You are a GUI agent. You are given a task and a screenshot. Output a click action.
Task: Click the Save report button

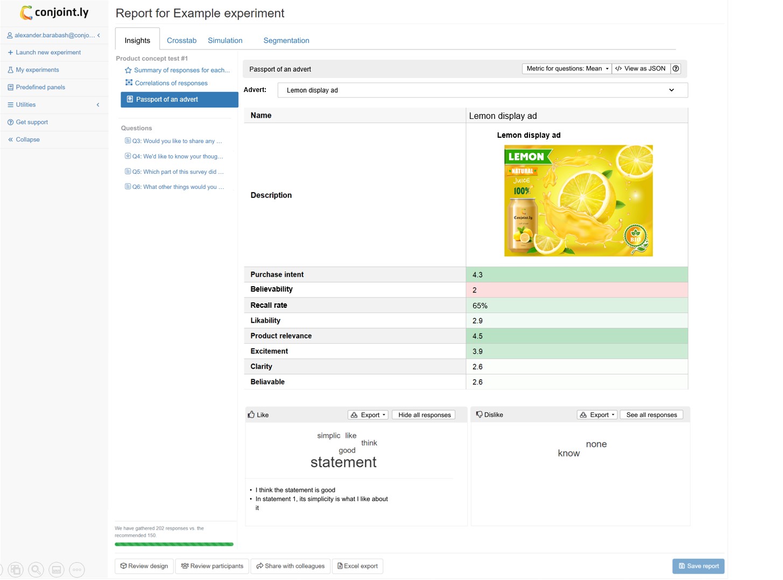coord(699,566)
